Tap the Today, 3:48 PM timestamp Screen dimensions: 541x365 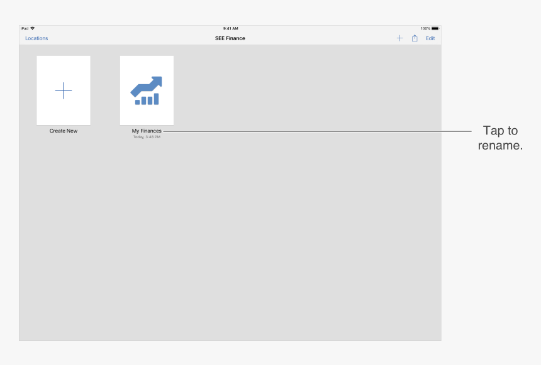[x=147, y=136]
